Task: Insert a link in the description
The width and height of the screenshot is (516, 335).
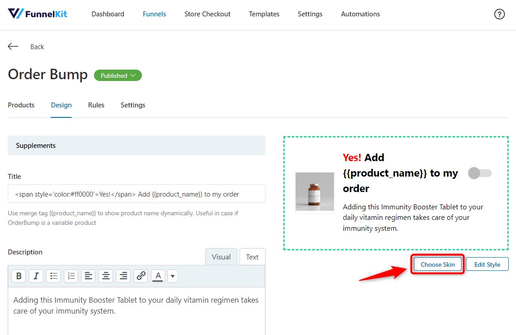Action: (141, 276)
